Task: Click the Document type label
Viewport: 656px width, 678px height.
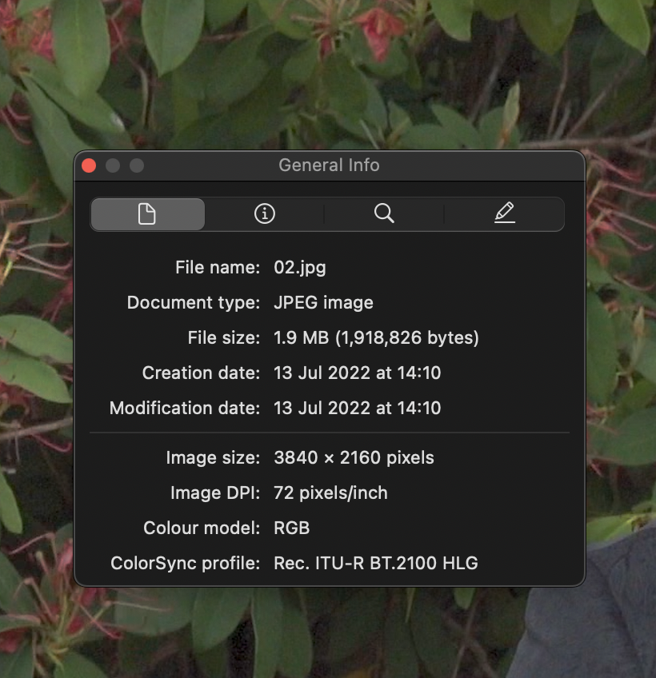Action: [194, 303]
